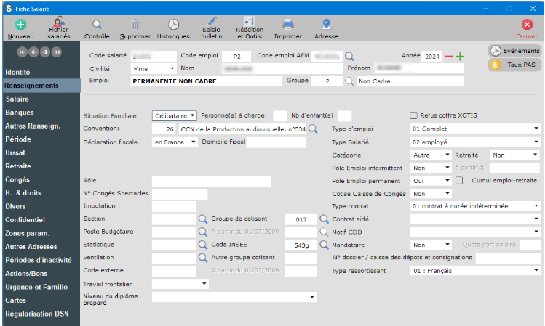This screenshot has height=326, width=545.
Task: Increase year with green plus
Action: click(x=460, y=57)
